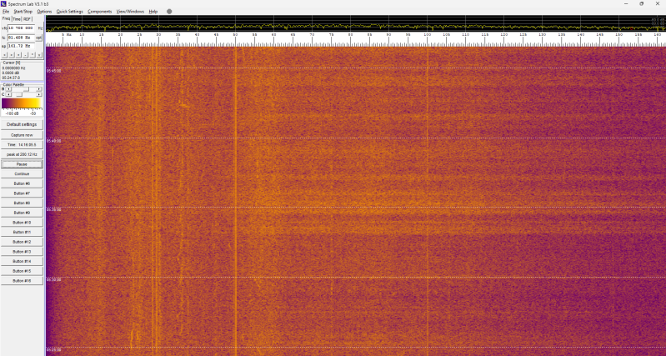The height and width of the screenshot is (356, 666).
Task: Click the opt button beside fc field
Action: [x=38, y=38]
